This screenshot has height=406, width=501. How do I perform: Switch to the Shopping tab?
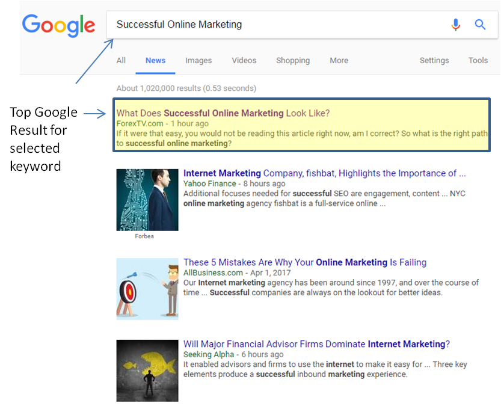tap(293, 60)
